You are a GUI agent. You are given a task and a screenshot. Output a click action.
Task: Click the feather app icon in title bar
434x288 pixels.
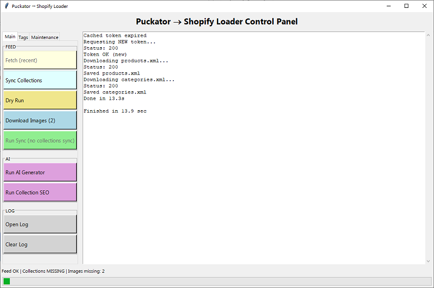click(x=6, y=6)
